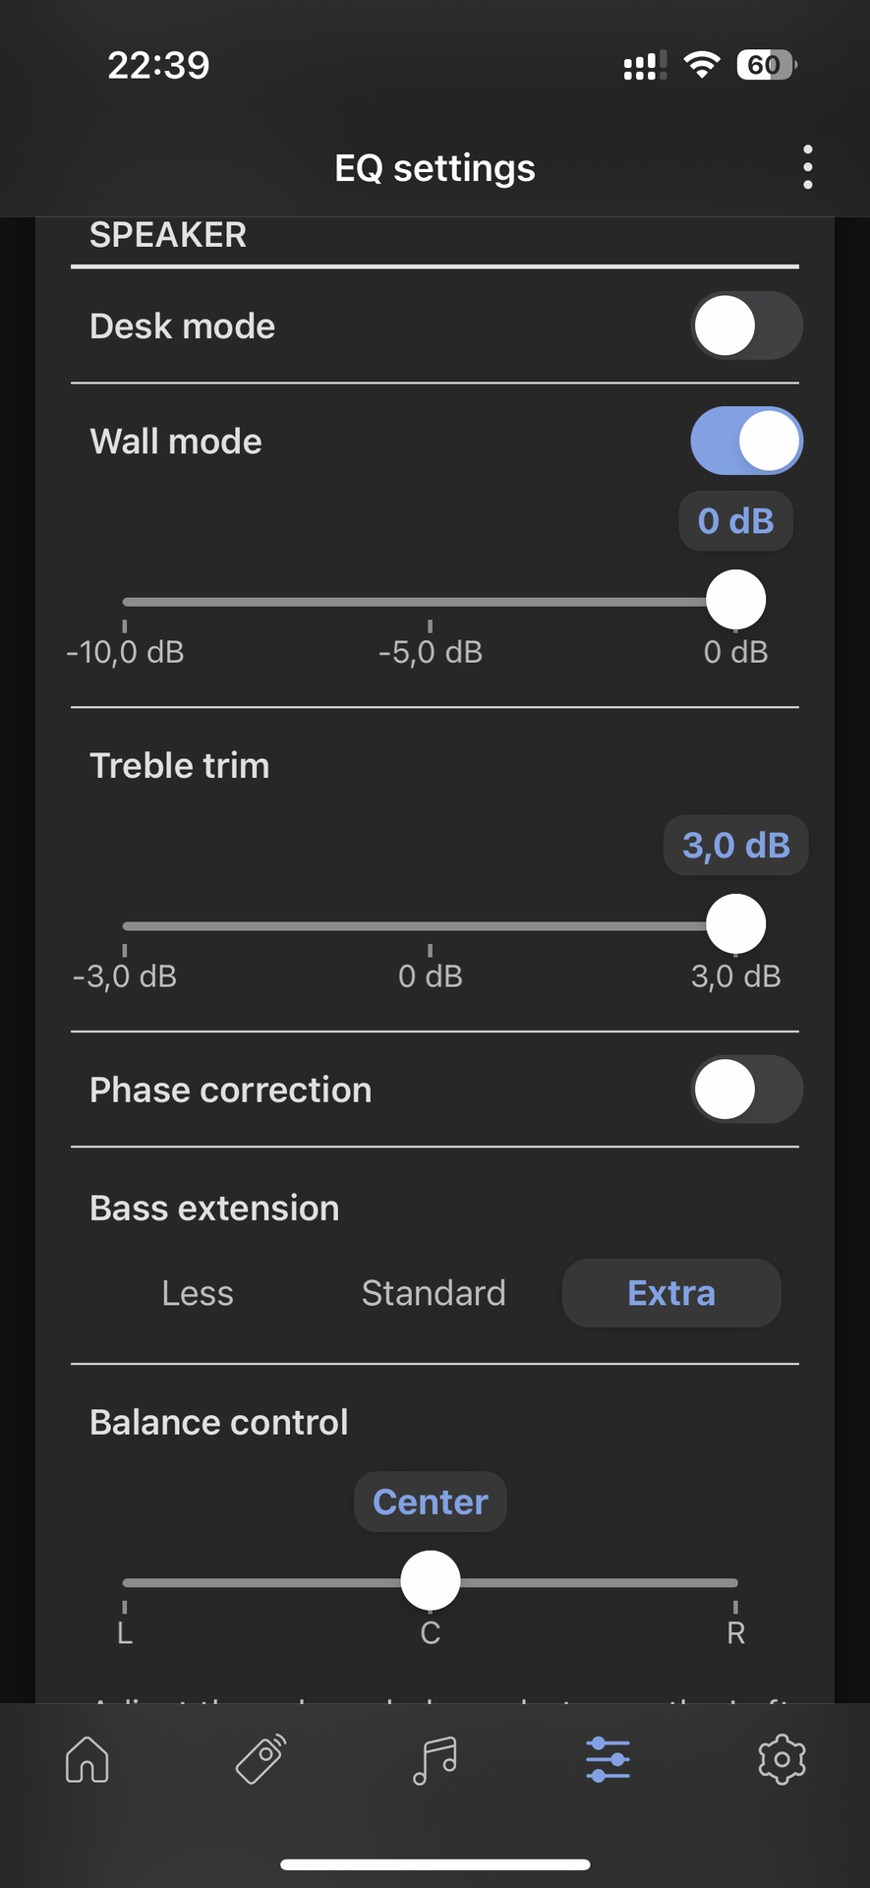Tap the Center balance value label
Image resolution: width=870 pixels, height=1888 pixels.
pos(431,1502)
